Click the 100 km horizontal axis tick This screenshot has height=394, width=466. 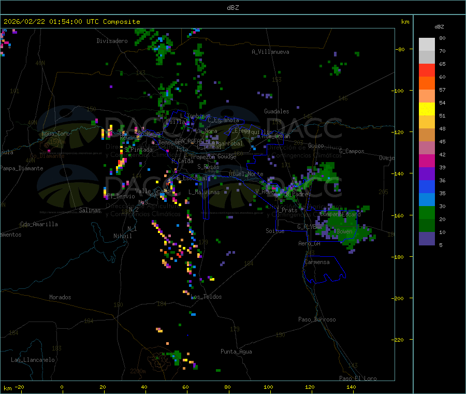tap(268, 387)
